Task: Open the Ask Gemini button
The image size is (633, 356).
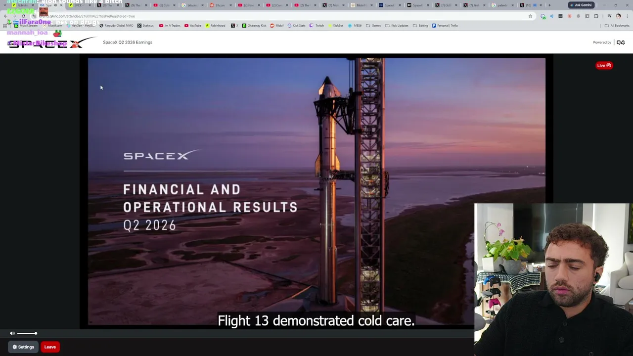Action: [581, 5]
